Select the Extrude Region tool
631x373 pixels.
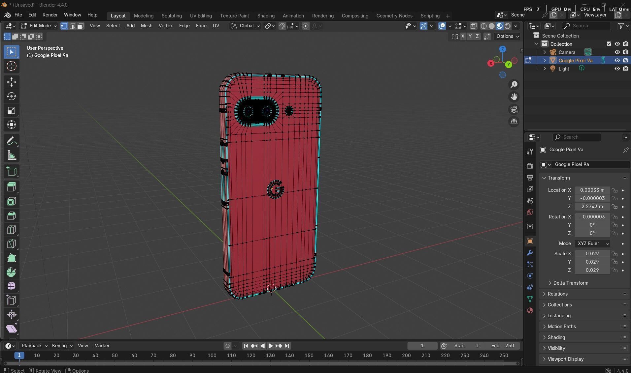[x=12, y=187]
